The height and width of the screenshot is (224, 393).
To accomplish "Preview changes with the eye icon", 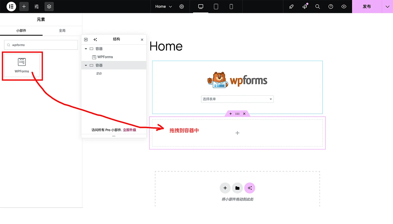I will pyautogui.click(x=344, y=6).
